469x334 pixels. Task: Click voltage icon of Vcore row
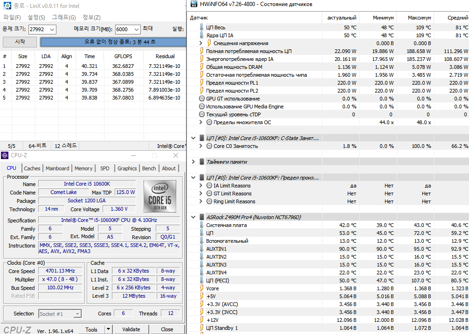(x=201, y=288)
